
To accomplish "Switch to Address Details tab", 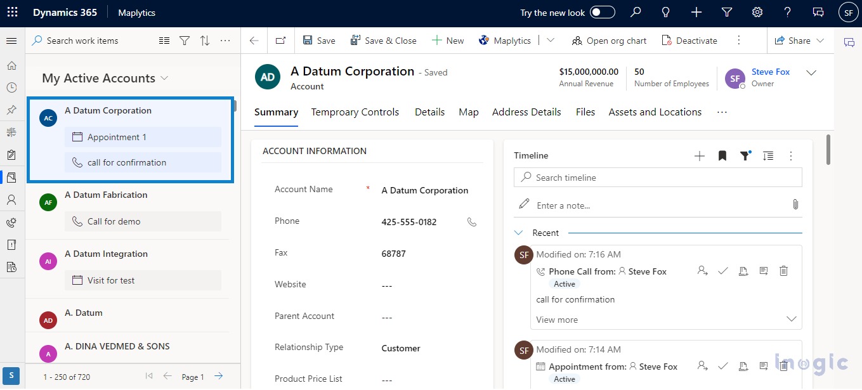I will [526, 112].
